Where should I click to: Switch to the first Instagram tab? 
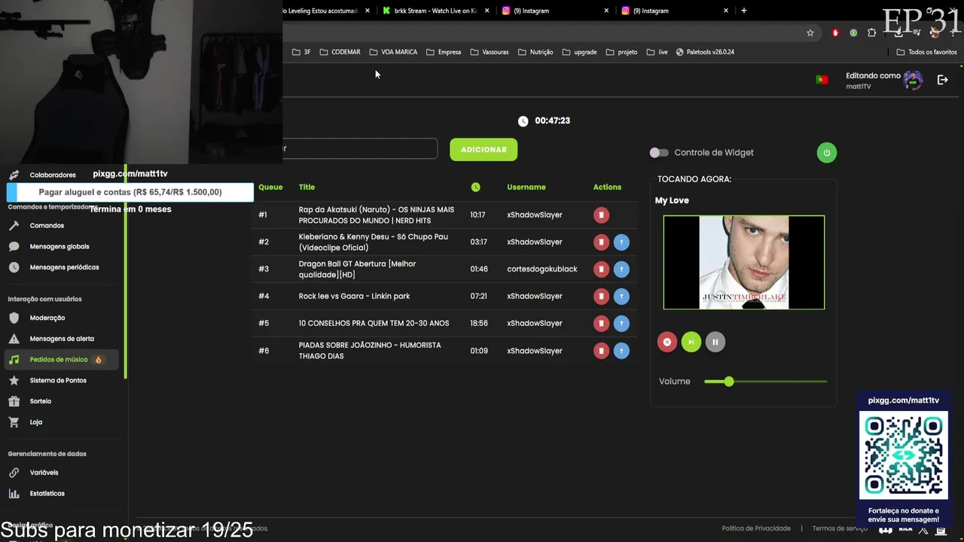pos(555,11)
